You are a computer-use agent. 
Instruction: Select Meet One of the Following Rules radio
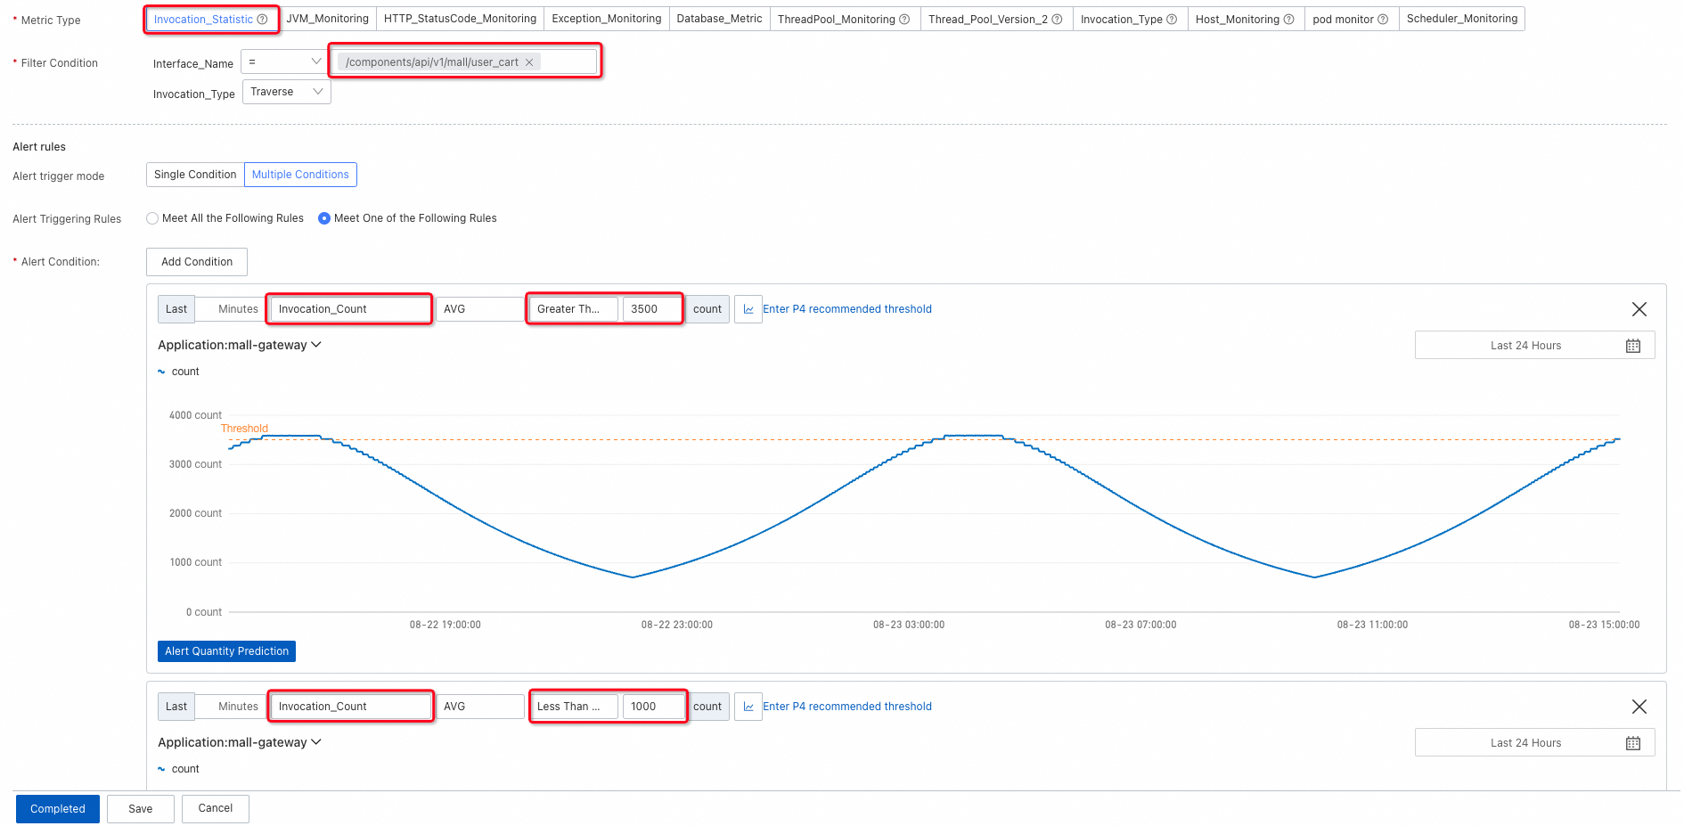(324, 218)
